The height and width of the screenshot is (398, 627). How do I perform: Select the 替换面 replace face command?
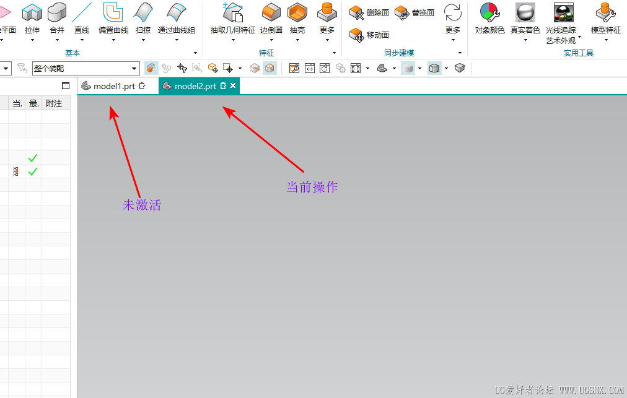click(414, 13)
